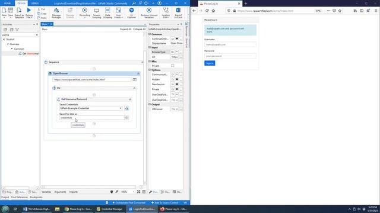
Task: Open the Arguments panel
Action: click(x=60, y=192)
